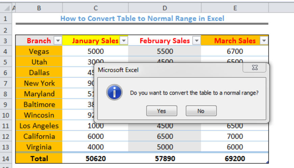The width and height of the screenshot is (294, 168).
Task: Select California's February Sales cell 6500
Action: point(165,136)
